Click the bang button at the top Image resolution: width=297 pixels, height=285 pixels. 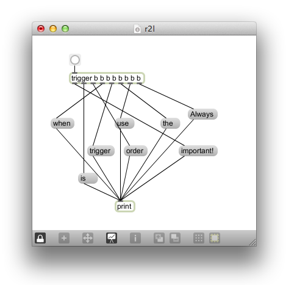tap(75, 60)
